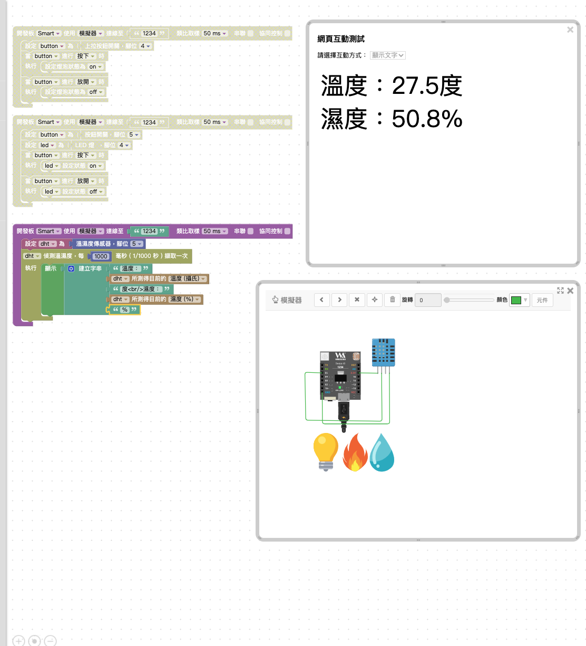586x646 pixels.
Task: Click the trash can delete icon
Action: pos(393,300)
